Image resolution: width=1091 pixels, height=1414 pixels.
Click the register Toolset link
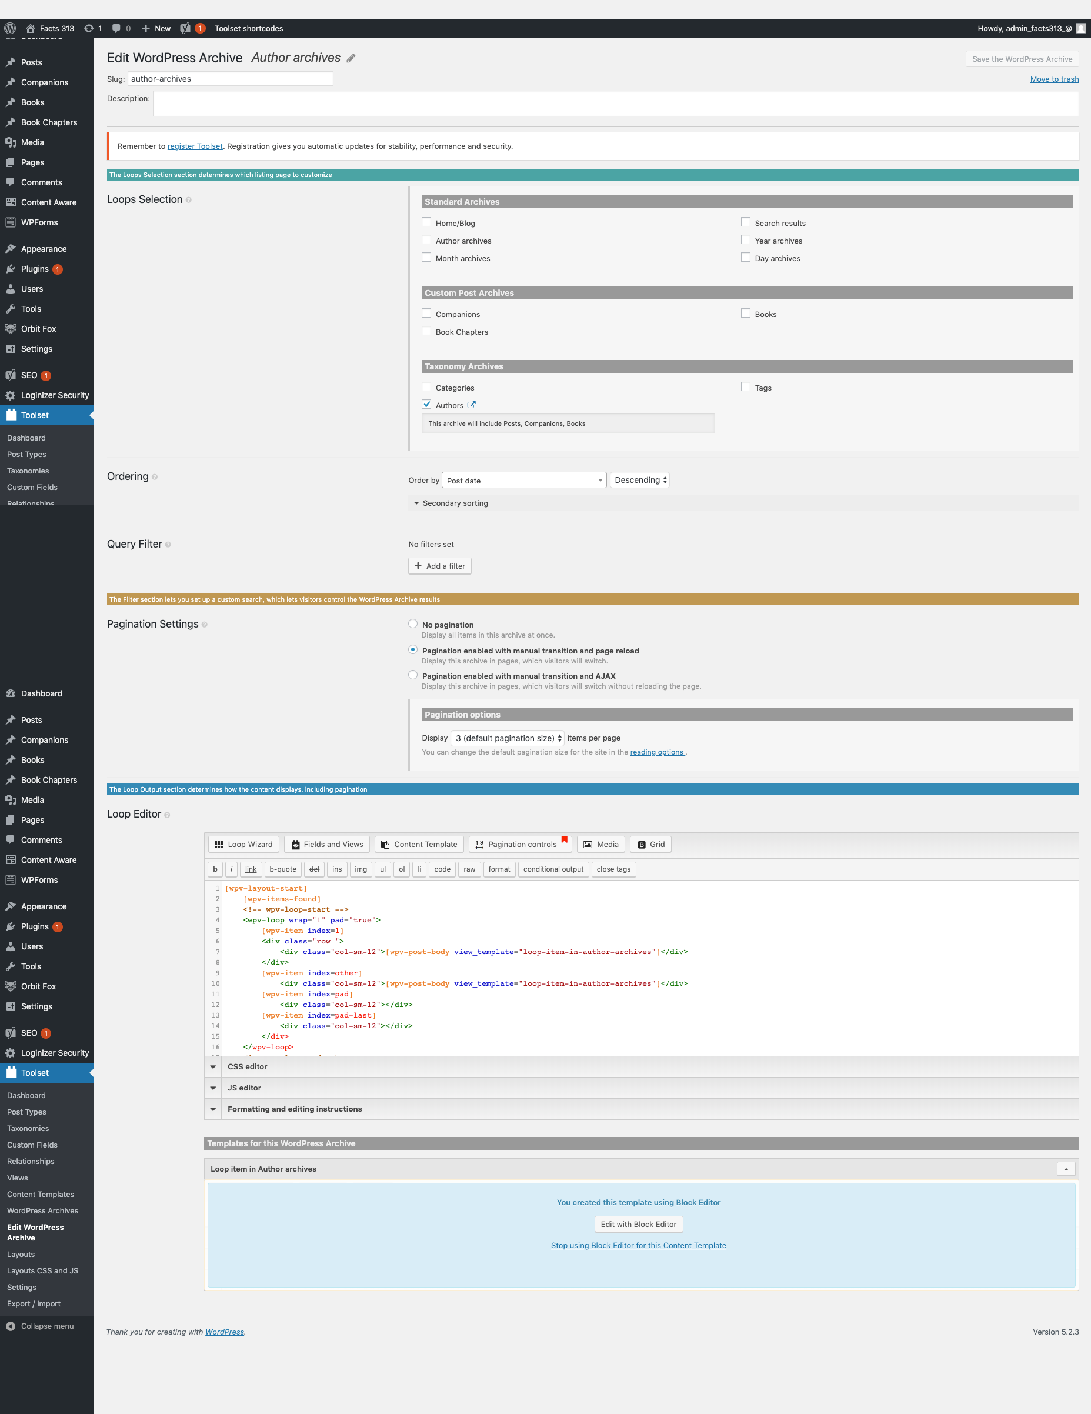click(x=195, y=146)
